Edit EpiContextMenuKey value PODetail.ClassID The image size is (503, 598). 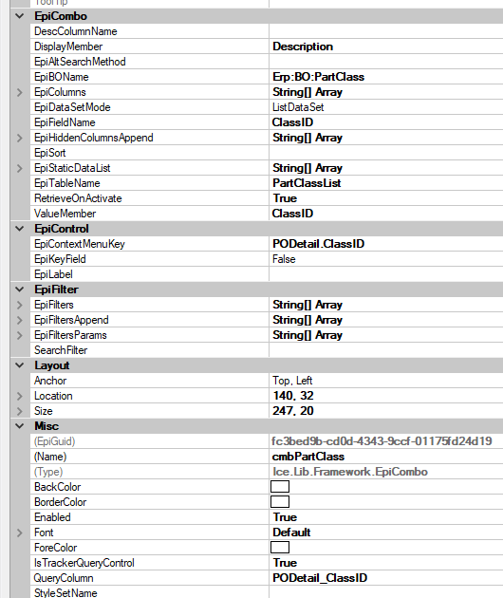click(x=386, y=244)
